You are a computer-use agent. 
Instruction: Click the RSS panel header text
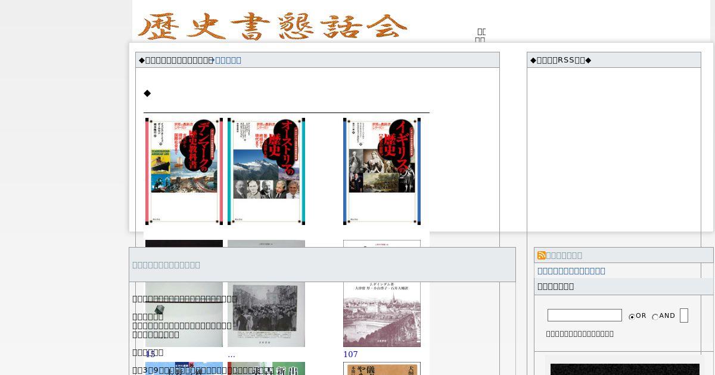[561, 60]
